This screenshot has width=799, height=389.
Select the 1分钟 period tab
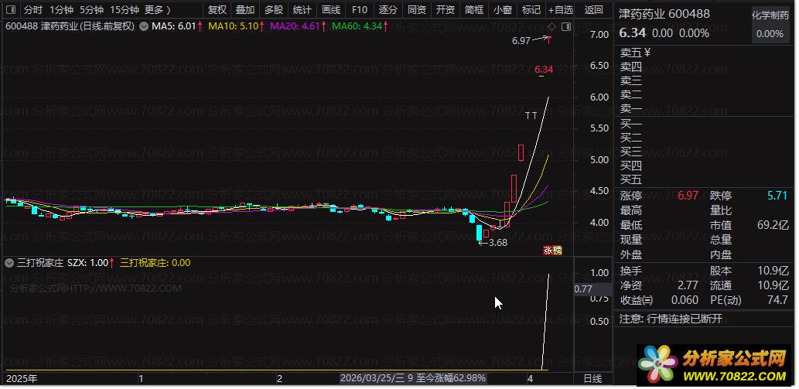pos(61,10)
